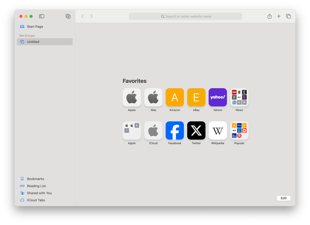Zoom the window with the green button
This screenshot has width=310, height=225.
point(31,16)
